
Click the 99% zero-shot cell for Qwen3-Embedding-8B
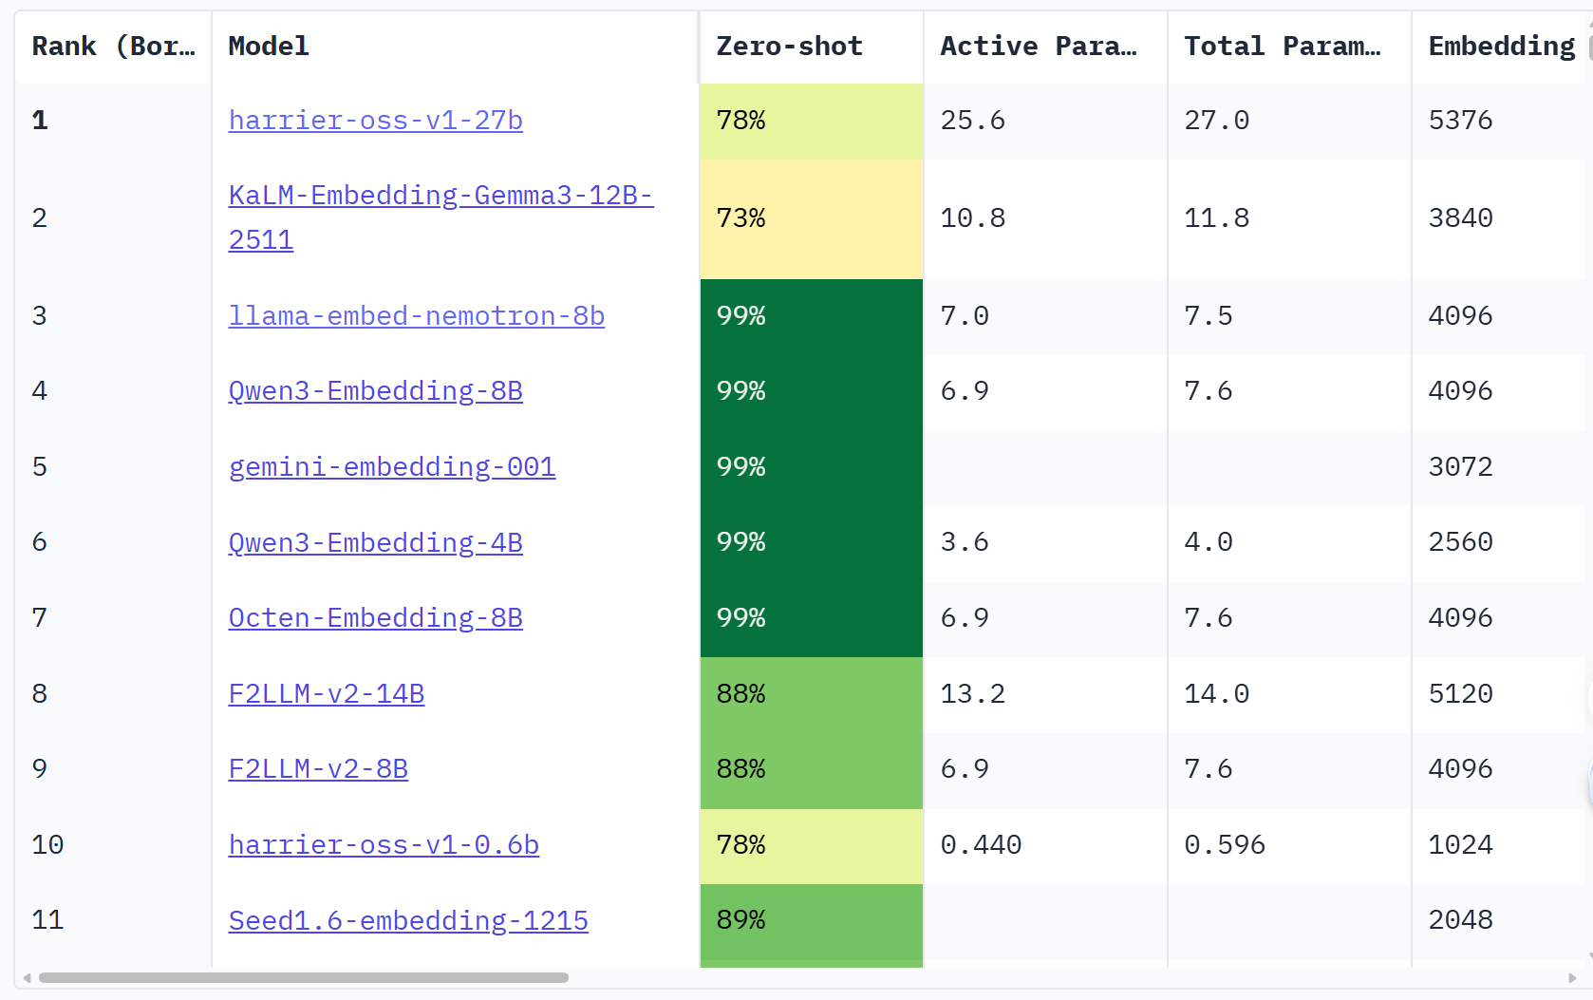click(x=812, y=391)
